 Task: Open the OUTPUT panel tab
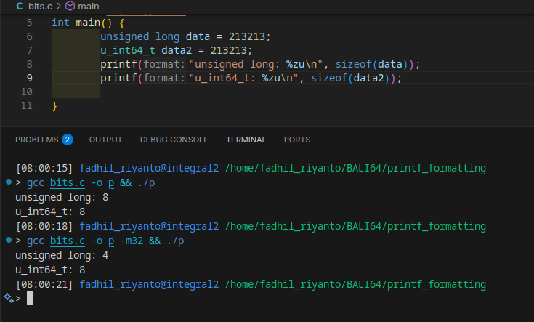tap(105, 140)
